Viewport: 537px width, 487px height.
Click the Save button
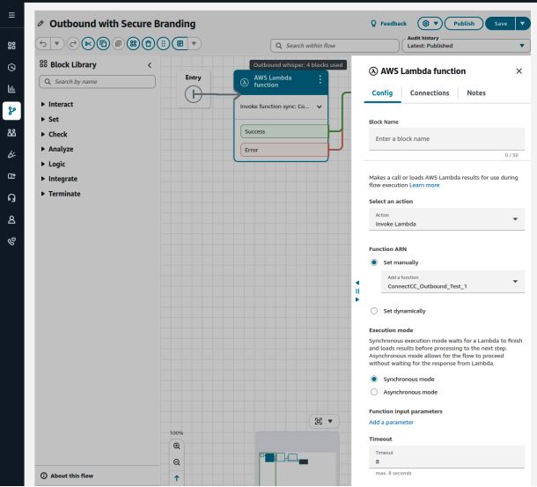click(500, 24)
